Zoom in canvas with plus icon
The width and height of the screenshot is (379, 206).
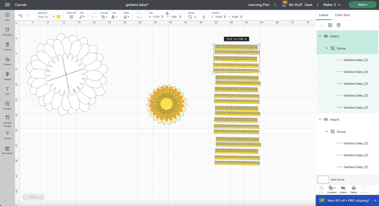[41, 197]
